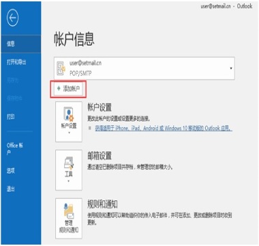This screenshot has width=259, height=246.
Task: Click the account icon beside user@setmail.cn
Action: click(61, 68)
